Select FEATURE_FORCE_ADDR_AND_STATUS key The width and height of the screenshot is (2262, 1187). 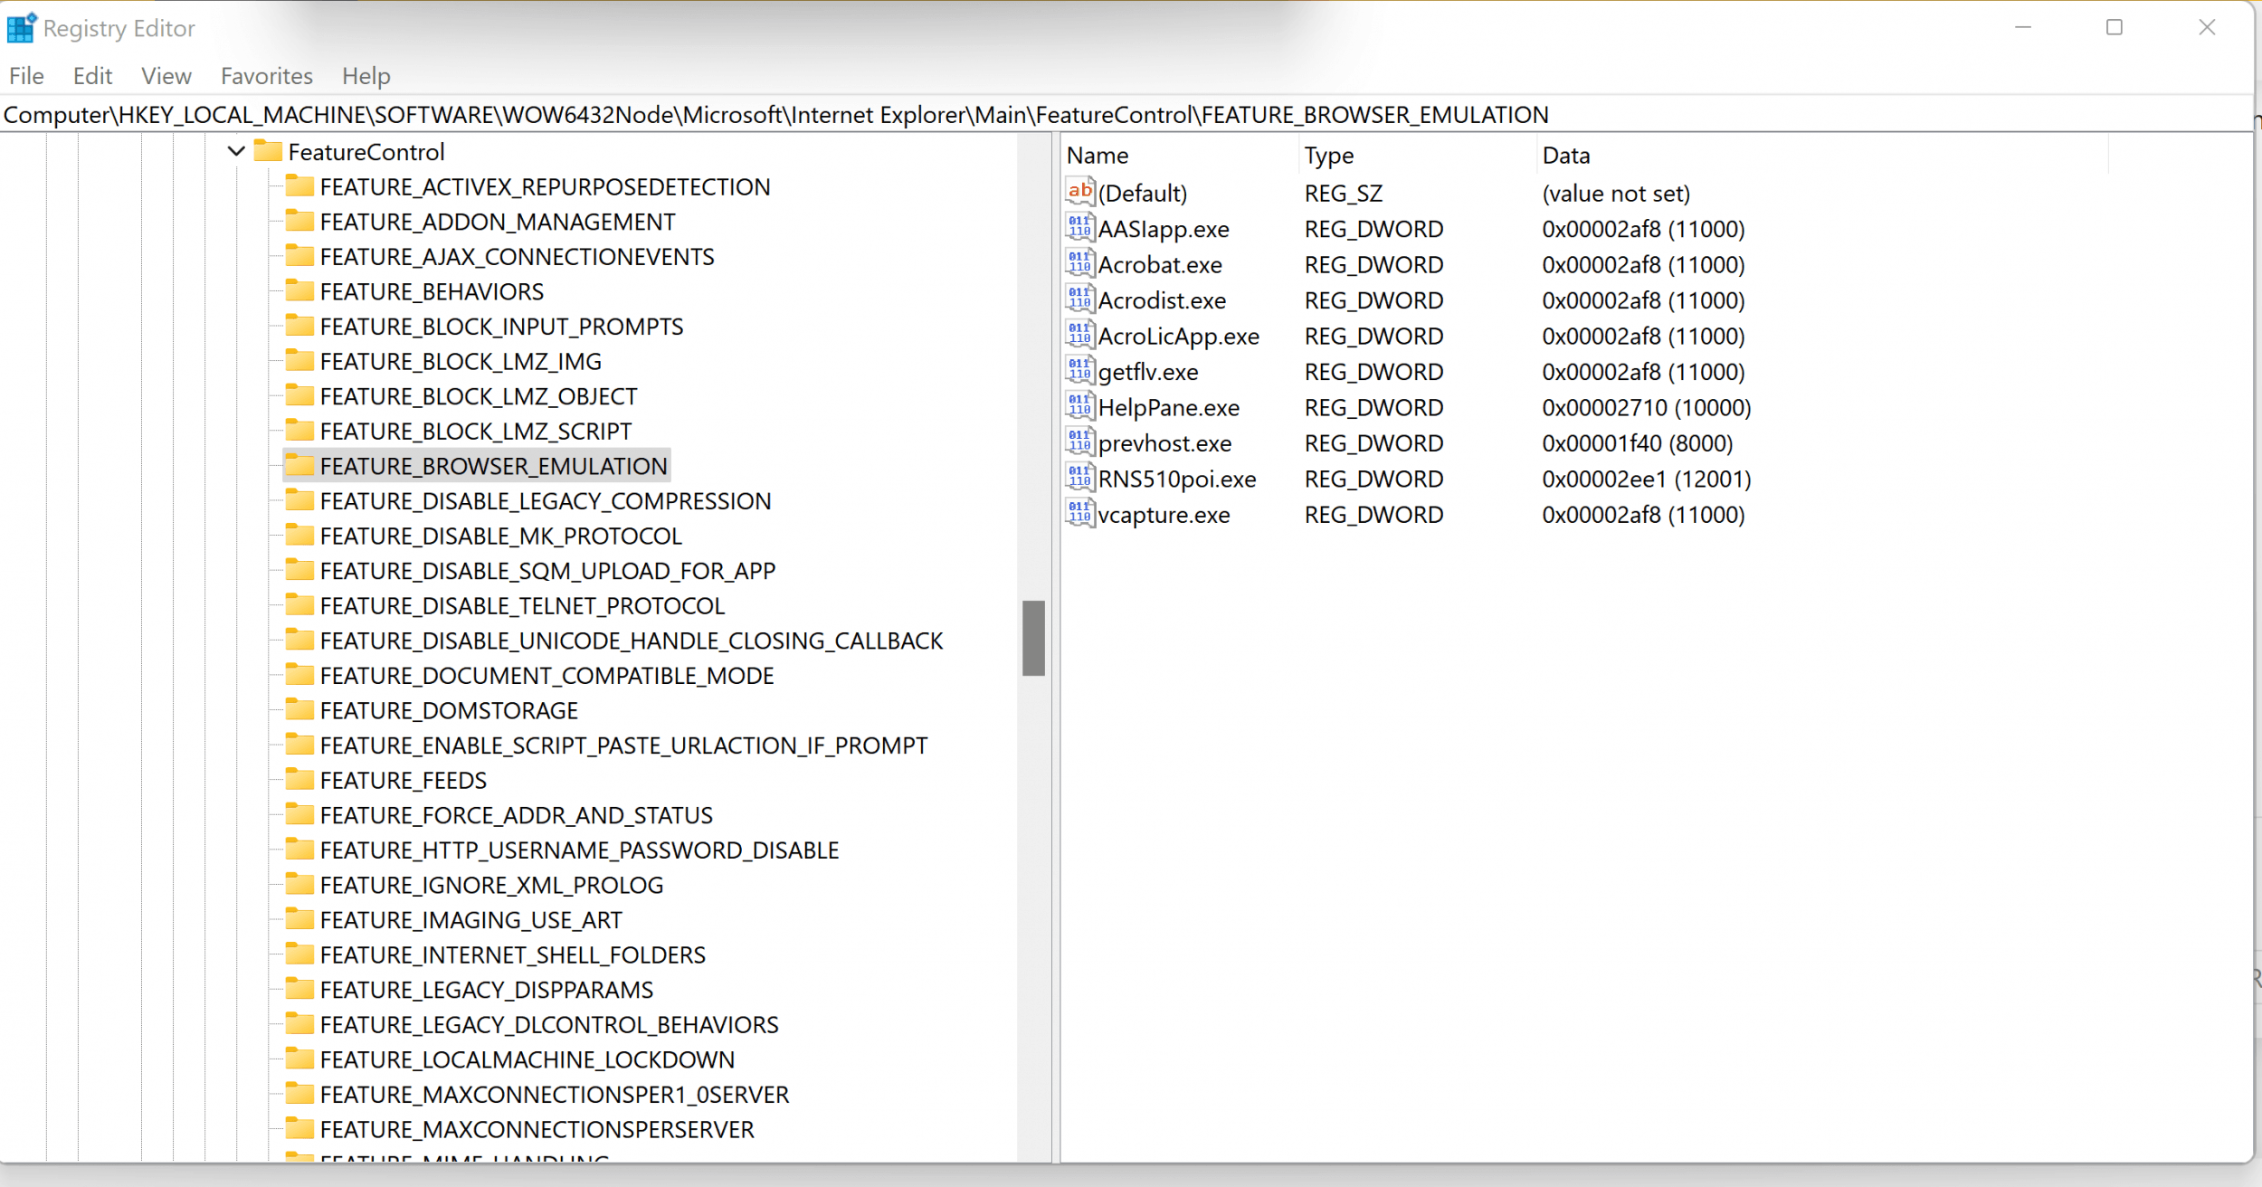(x=517, y=815)
